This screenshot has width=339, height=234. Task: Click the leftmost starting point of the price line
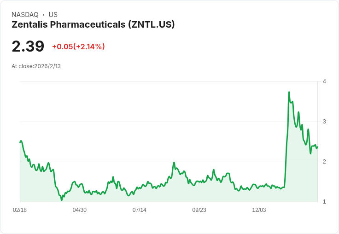pos(20,142)
